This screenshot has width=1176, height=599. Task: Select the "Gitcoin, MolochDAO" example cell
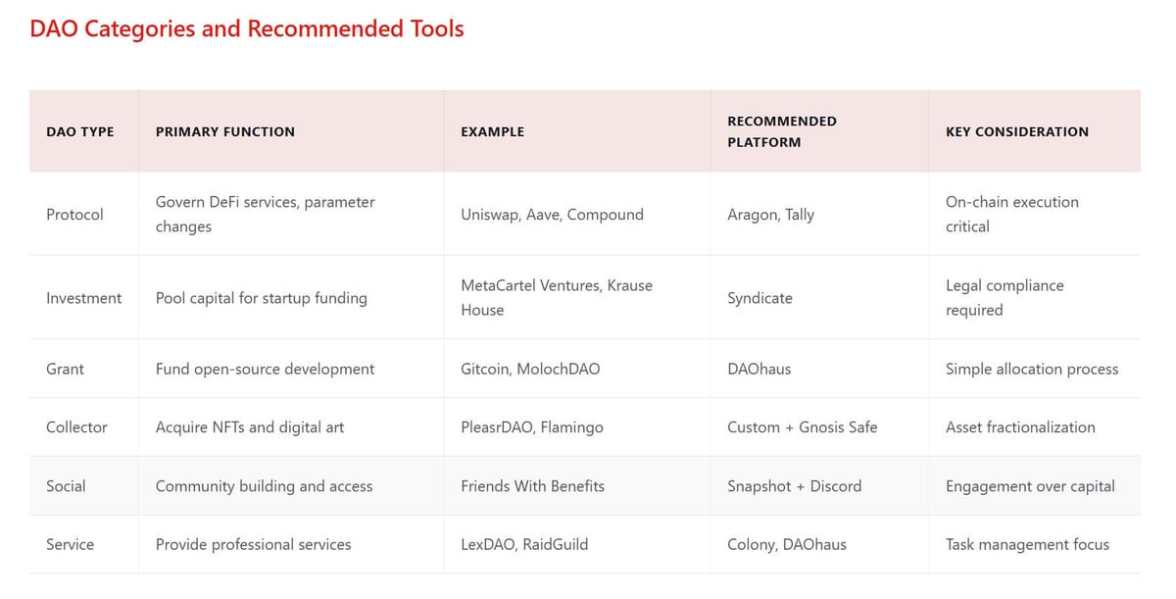point(530,369)
